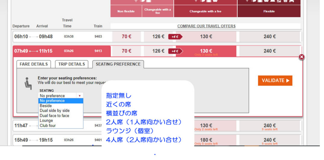Screen dimensions: 324x160
Task: Select 126 € fare for 06h10 train
Action: (158, 37)
